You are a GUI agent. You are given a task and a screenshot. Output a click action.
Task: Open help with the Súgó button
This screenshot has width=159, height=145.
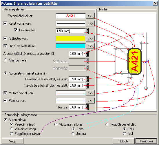point(13,141)
